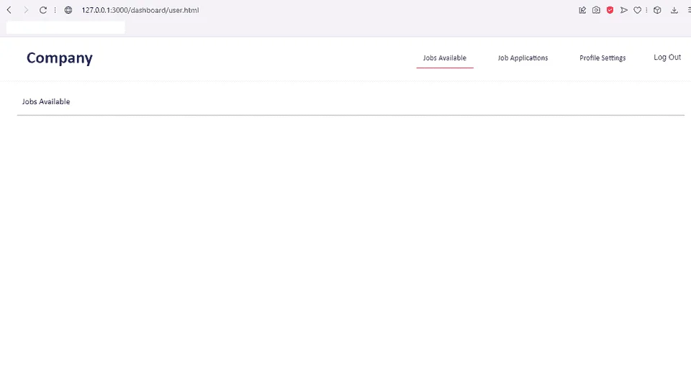Screen dimensions: 691x368
Task: Bookmark the page with the heart icon
Action: click(x=637, y=10)
